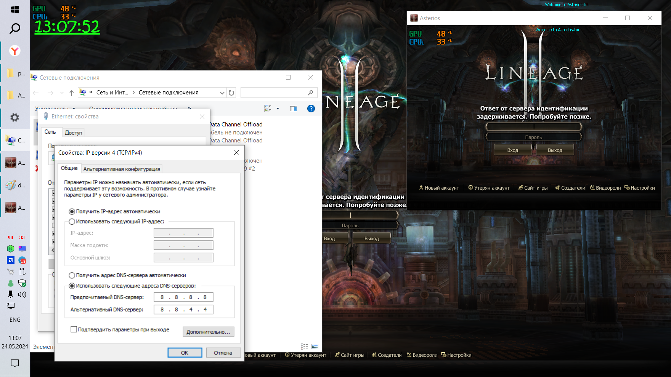Switch to the Доступ tab
The image size is (671, 377).
tap(73, 133)
